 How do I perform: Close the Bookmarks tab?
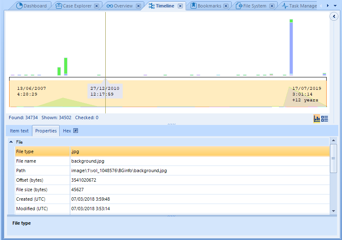226,6
